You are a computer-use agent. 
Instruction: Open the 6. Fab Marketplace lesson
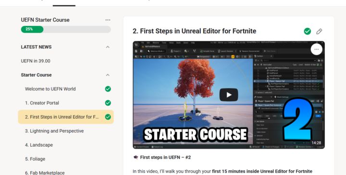[x=45, y=173]
